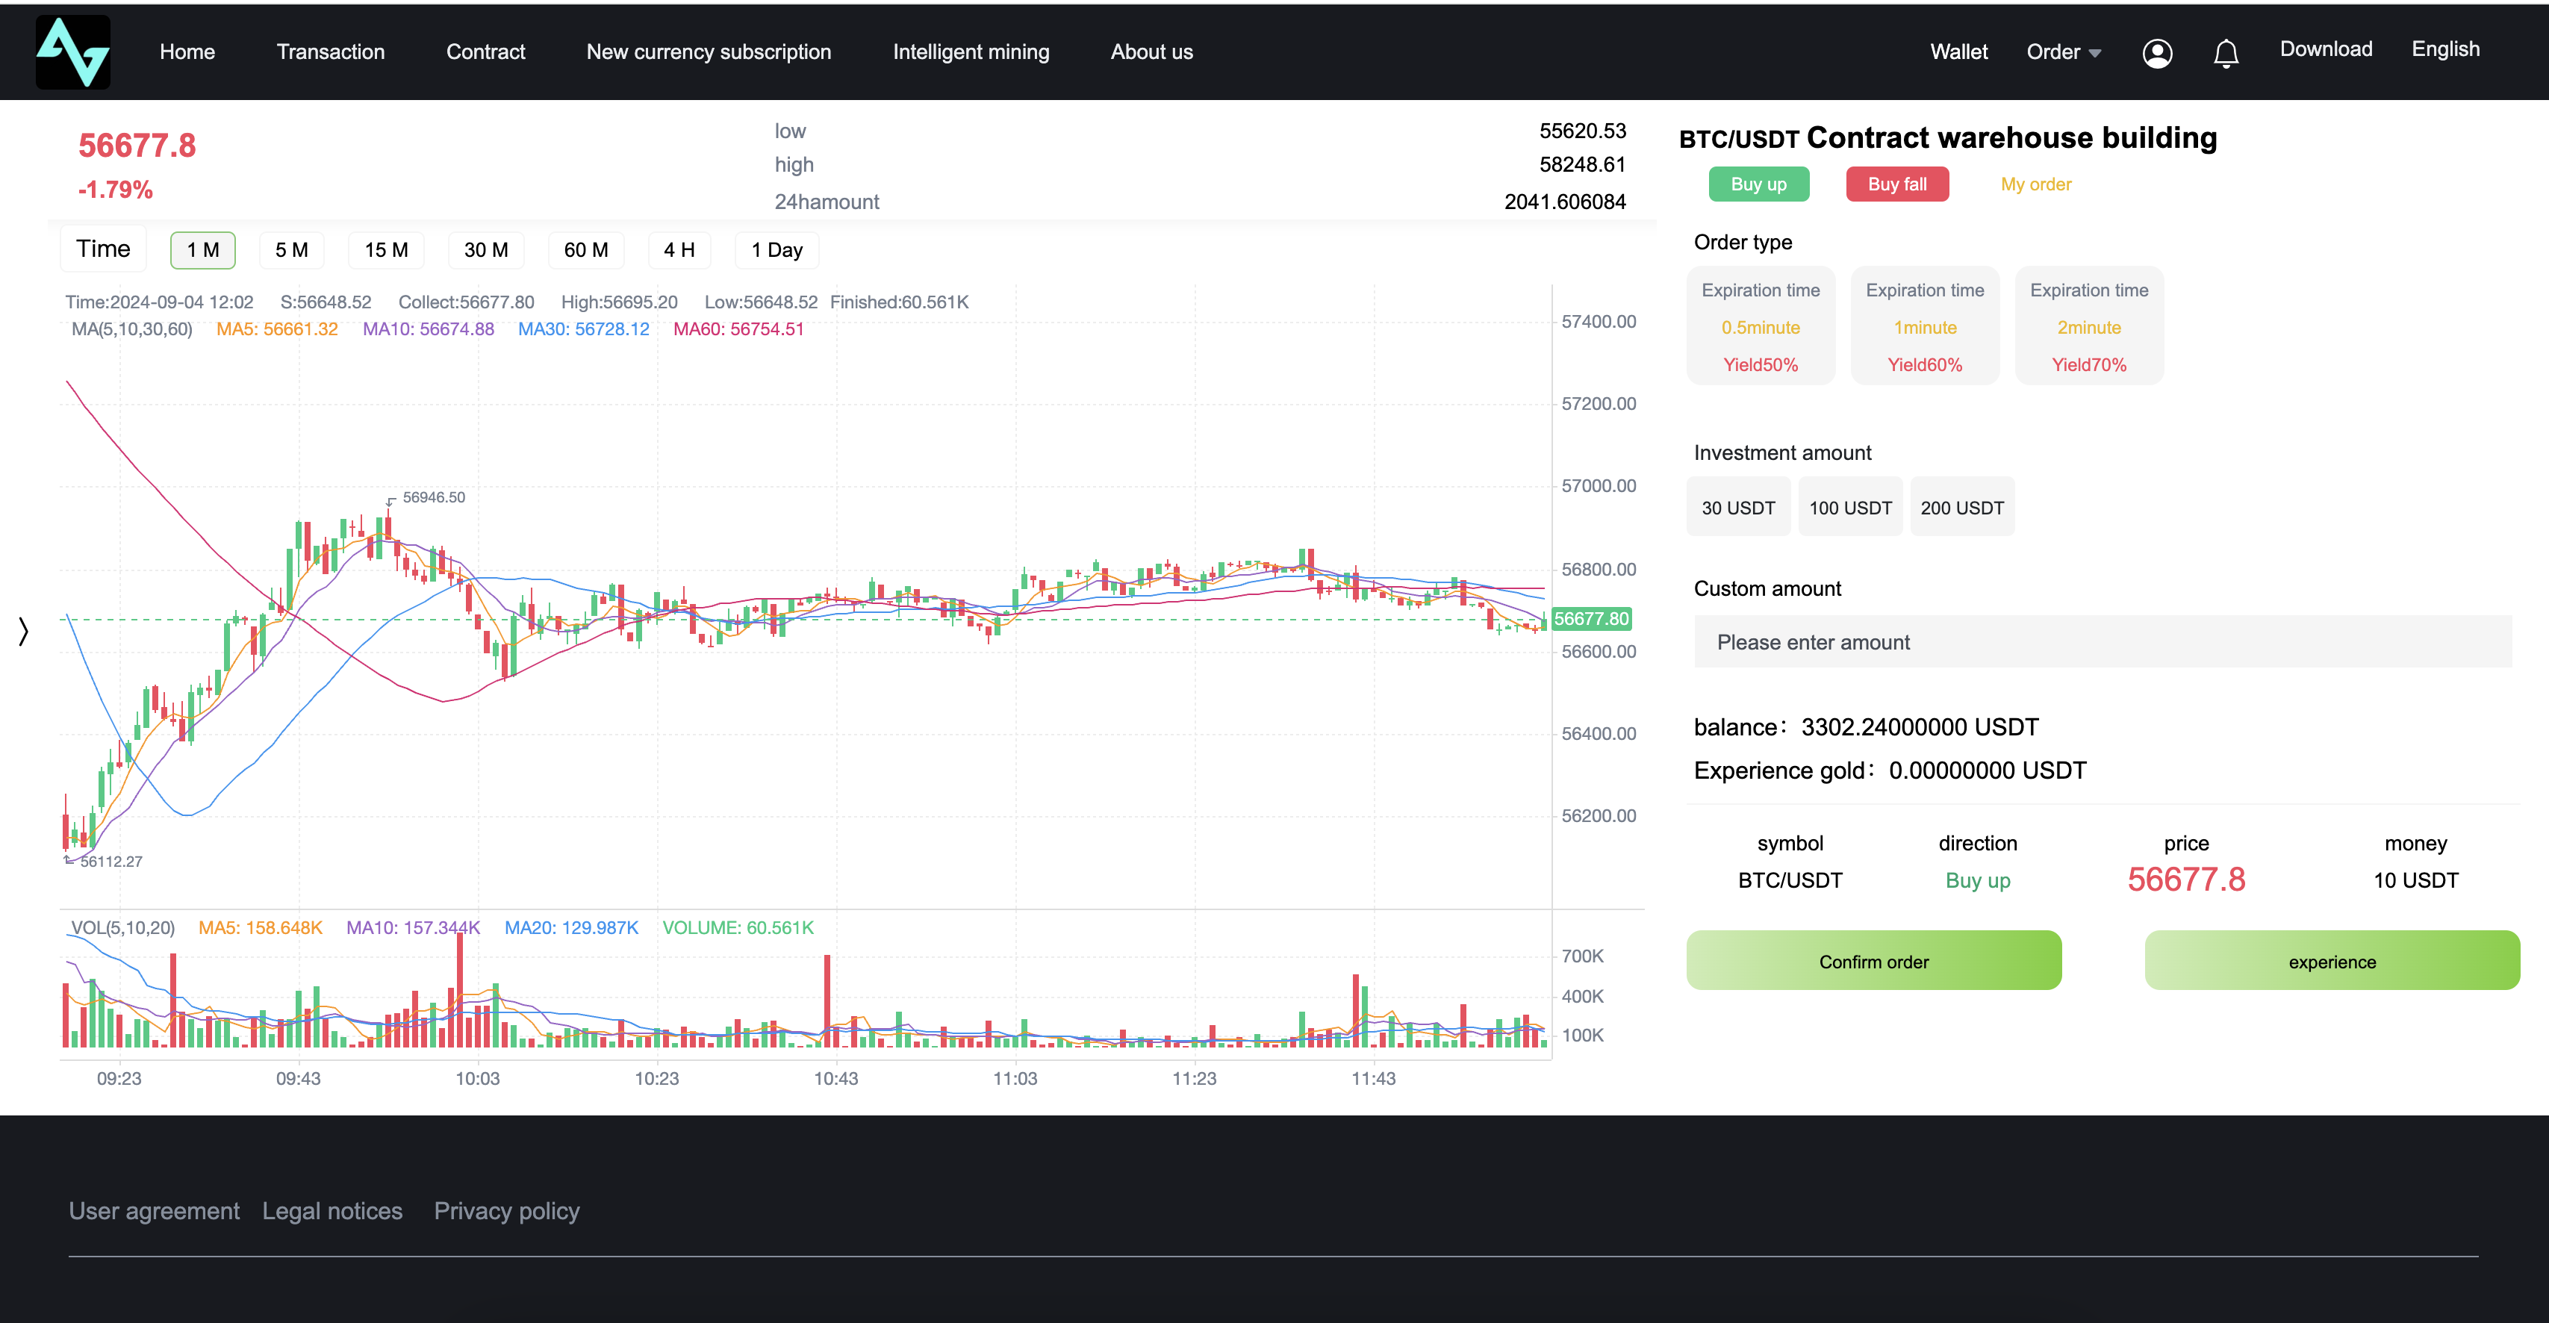2549x1323 pixels.
Task: Open the user profile icon
Action: (x=2157, y=52)
